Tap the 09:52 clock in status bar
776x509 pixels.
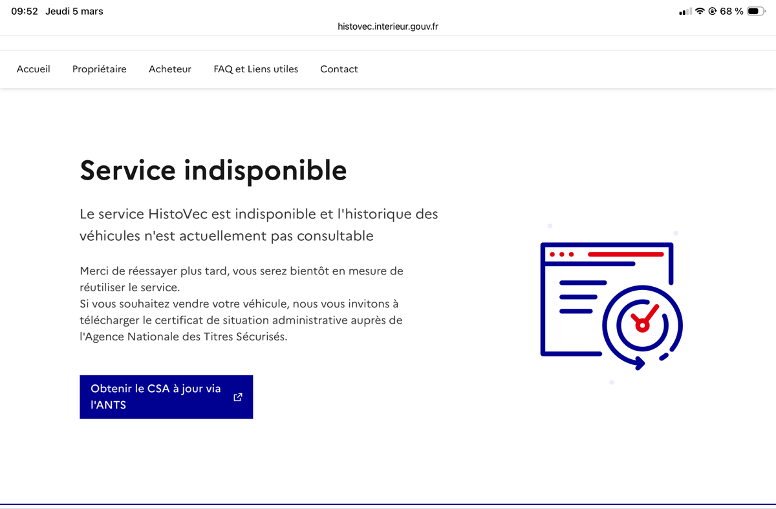click(25, 11)
